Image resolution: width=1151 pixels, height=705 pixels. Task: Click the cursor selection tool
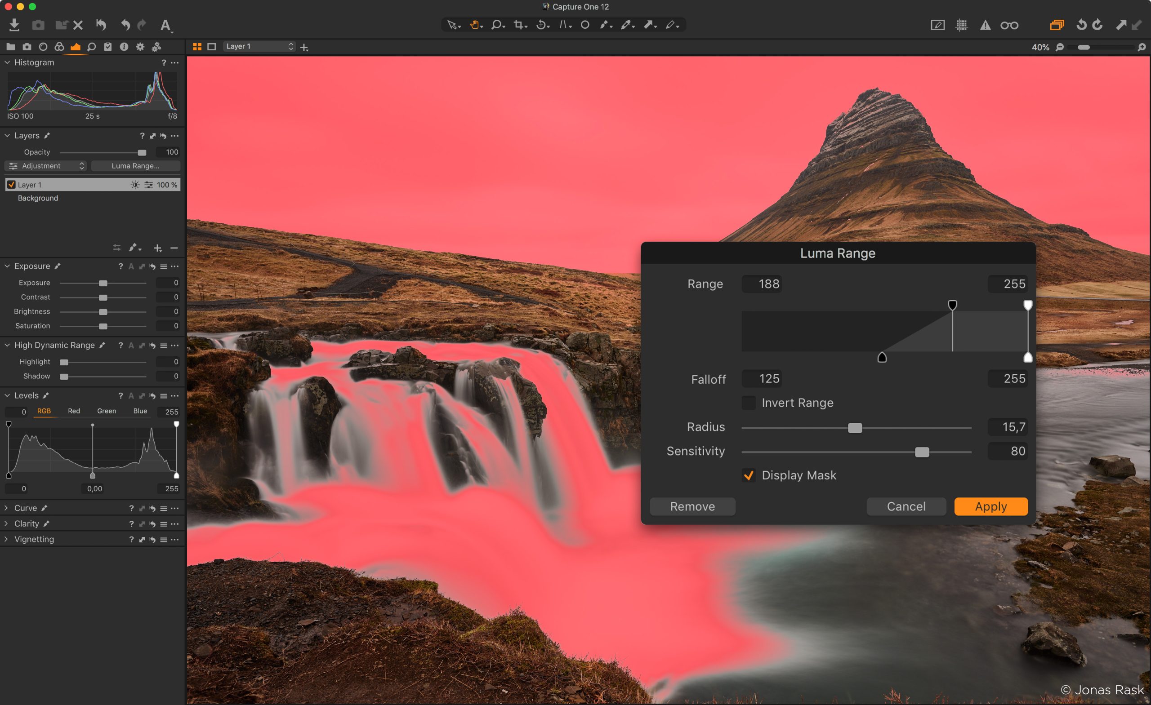(x=451, y=25)
